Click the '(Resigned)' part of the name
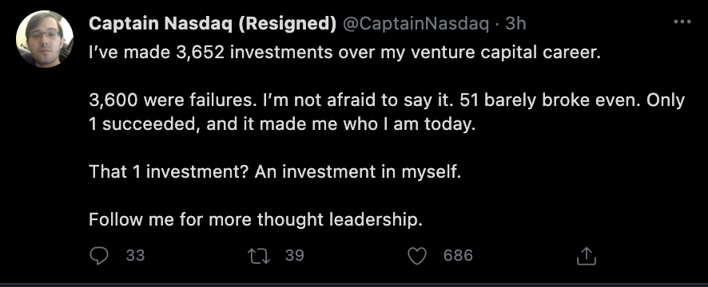Image resolution: width=708 pixels, height=287 pixels. click(287, 24)
